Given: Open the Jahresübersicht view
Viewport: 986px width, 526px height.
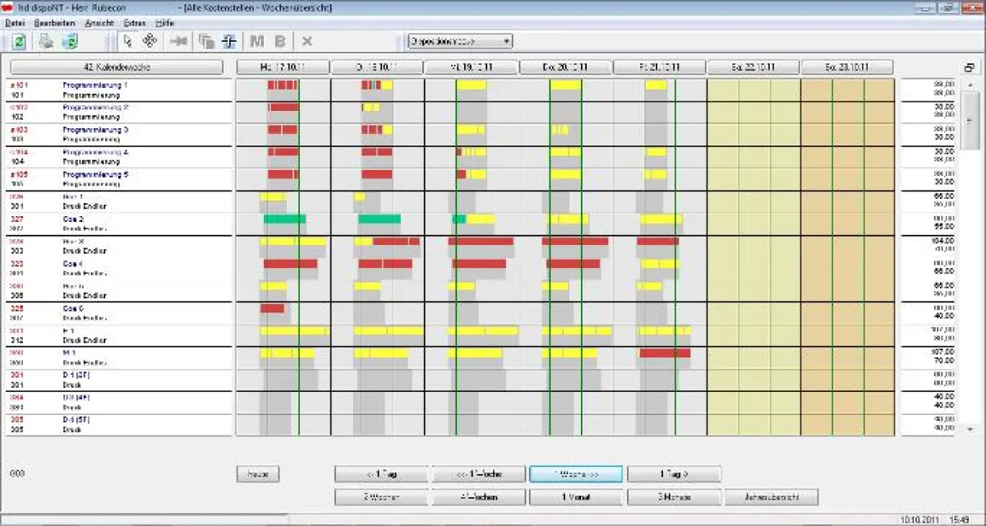Looking at the screenshot, I should click(771, 496).
